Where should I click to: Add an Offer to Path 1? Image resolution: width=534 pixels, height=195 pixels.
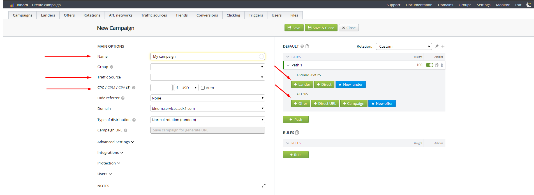coord(301,103)
